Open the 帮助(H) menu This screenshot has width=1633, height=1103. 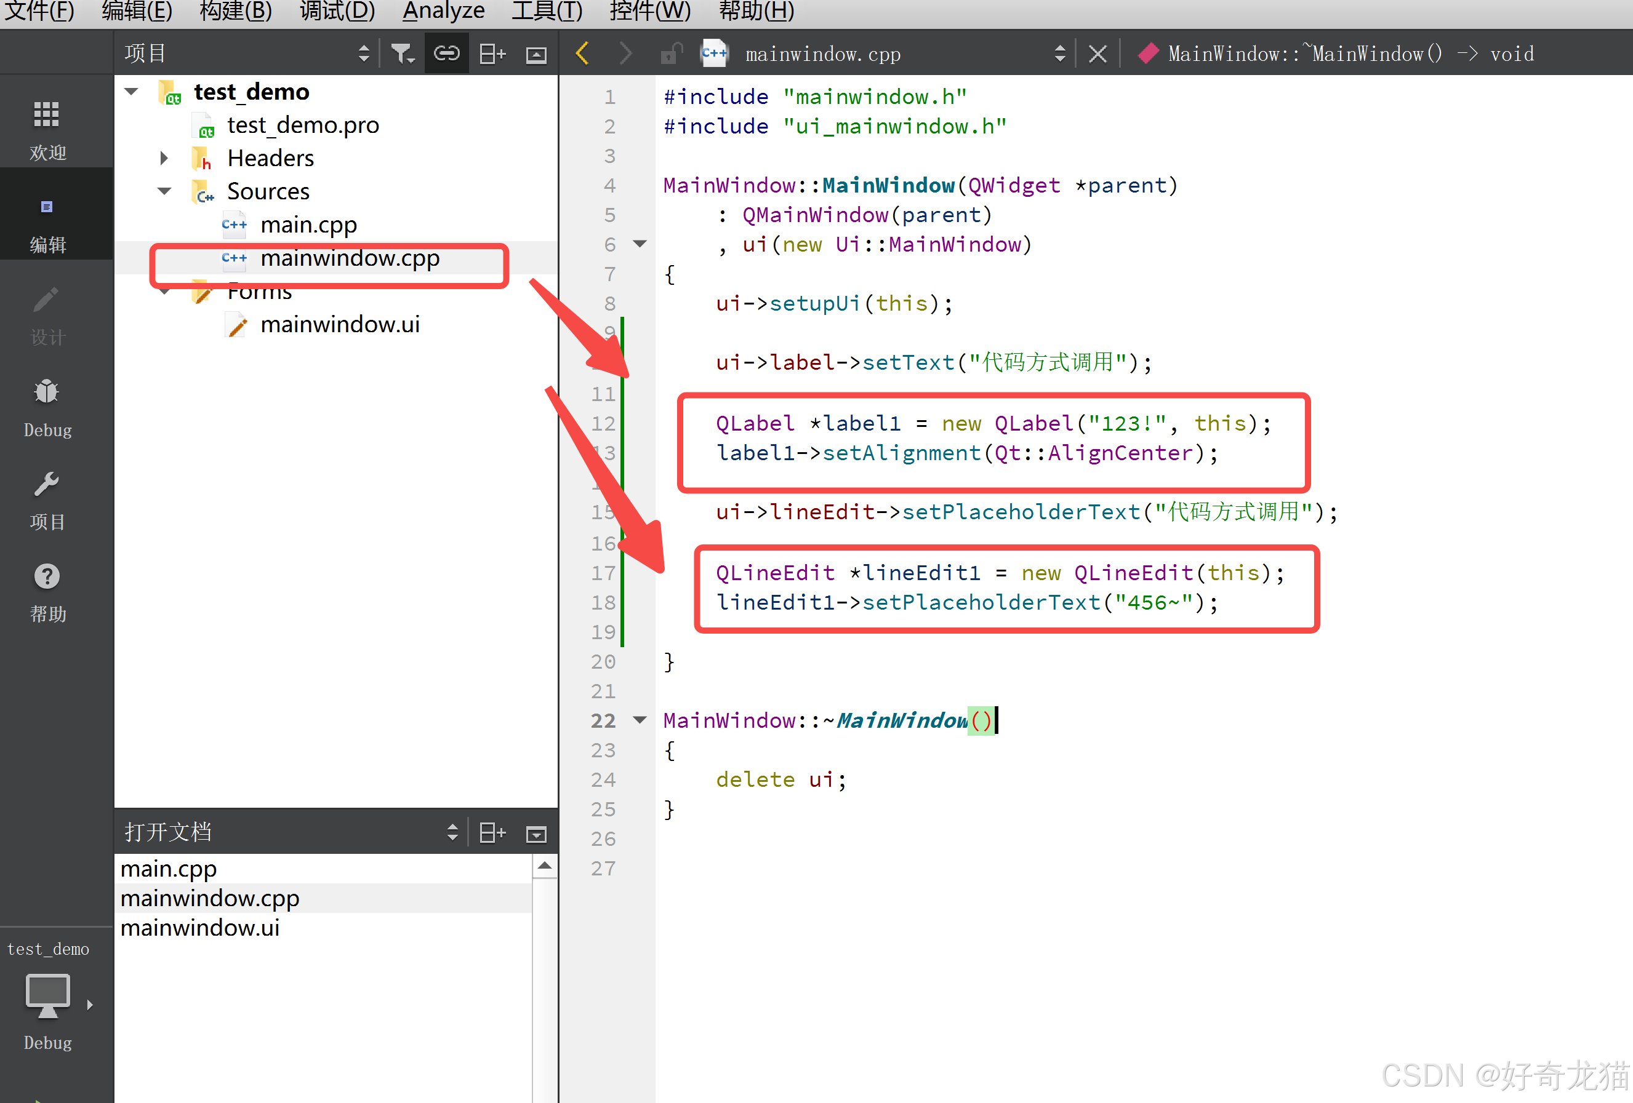756,11
